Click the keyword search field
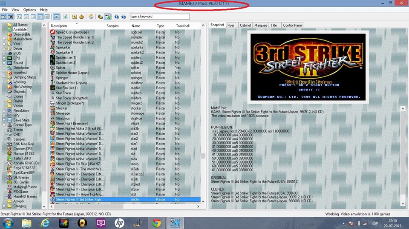 click(153, 17)
